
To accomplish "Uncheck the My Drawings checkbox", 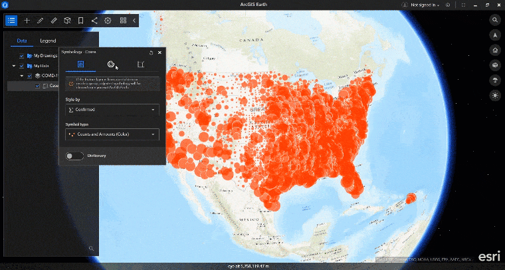I will tap(21, 56).
